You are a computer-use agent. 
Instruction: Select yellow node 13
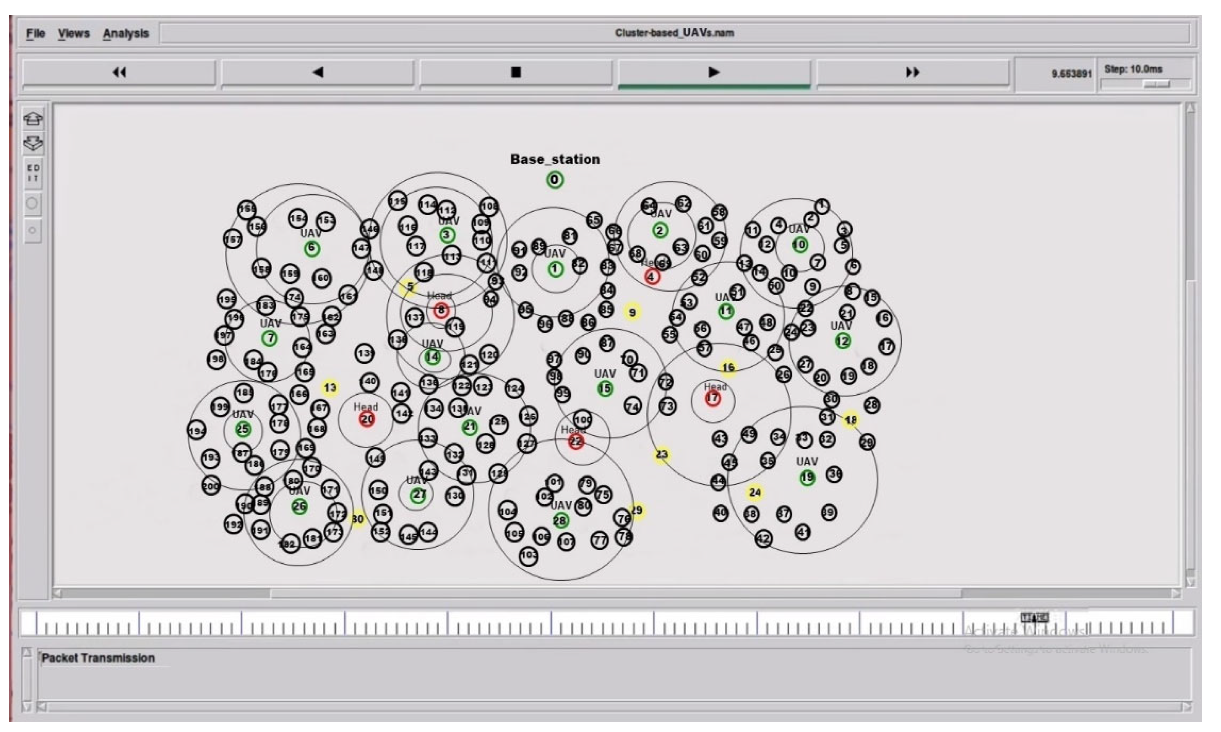click(330, 388)
